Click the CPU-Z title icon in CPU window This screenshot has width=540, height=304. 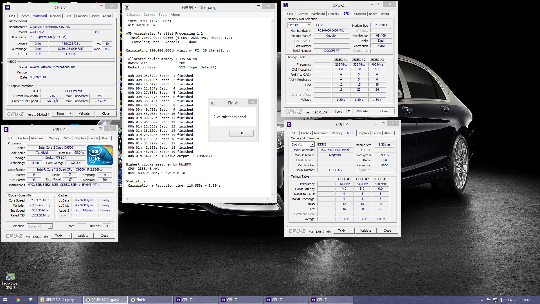pyautogui.click(x=6, y=129)
